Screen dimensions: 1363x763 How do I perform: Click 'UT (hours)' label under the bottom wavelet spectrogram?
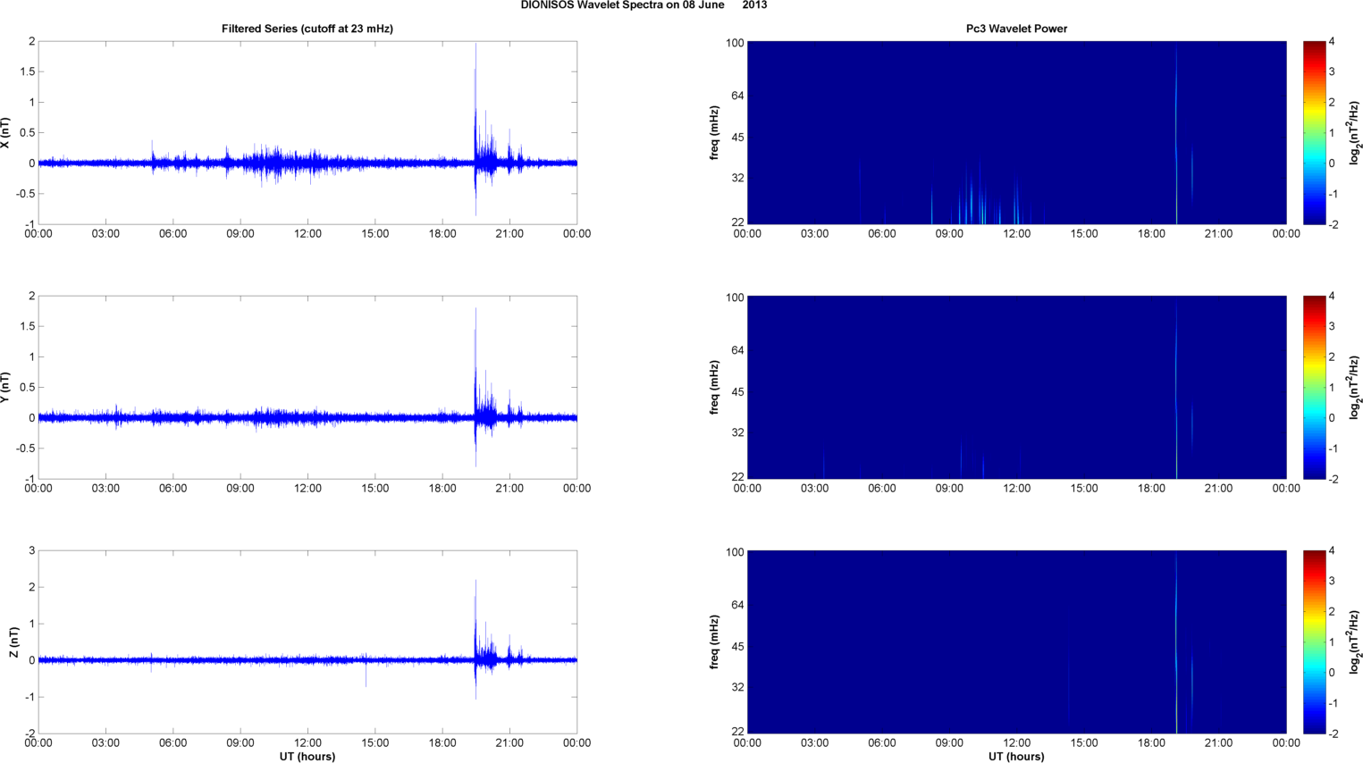click(1016, 756)
